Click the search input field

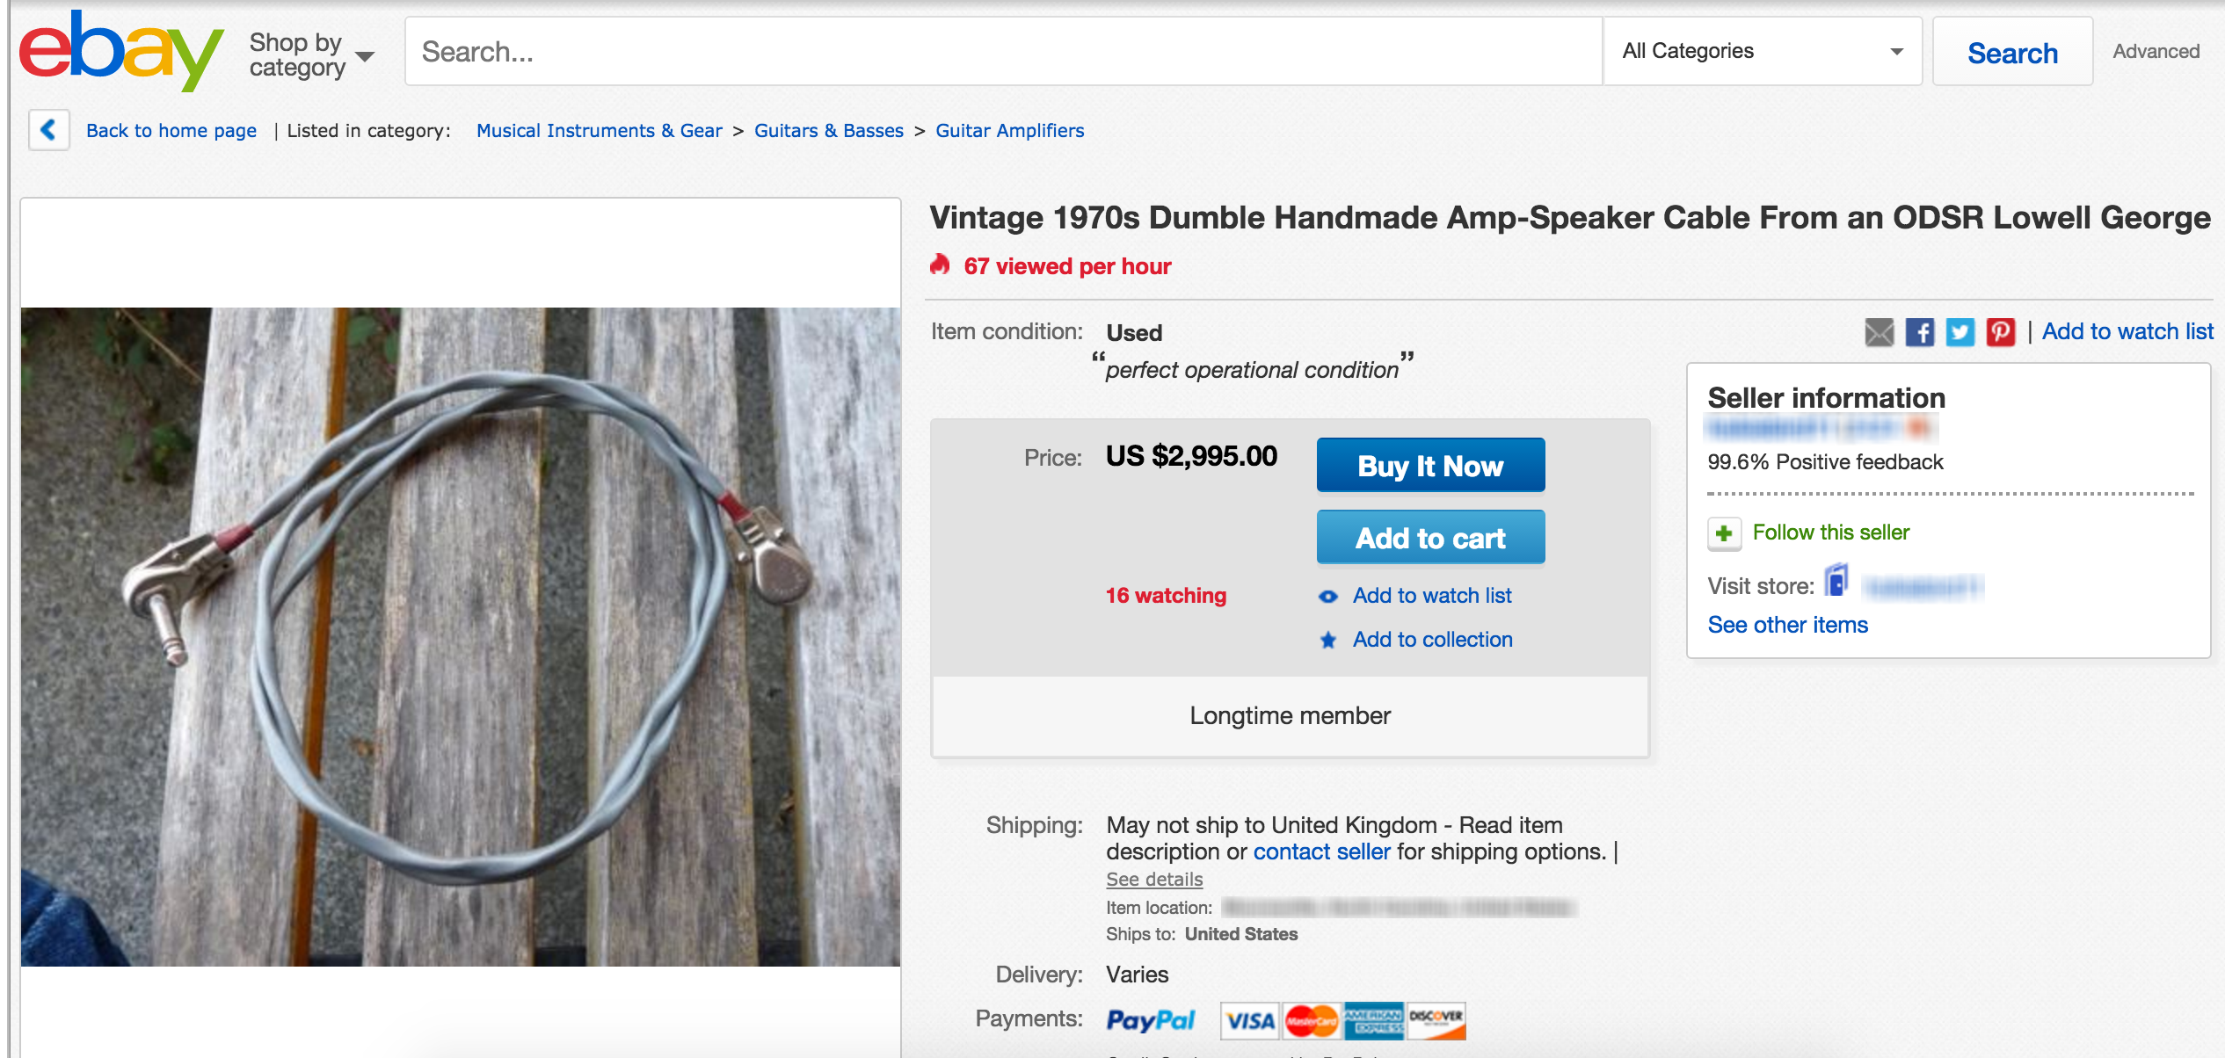coord(1002,52)
